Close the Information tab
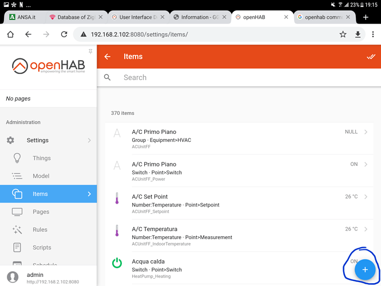The width and height of the screenshot is (381, 286). pyautogui.click(x=224, y=17)
